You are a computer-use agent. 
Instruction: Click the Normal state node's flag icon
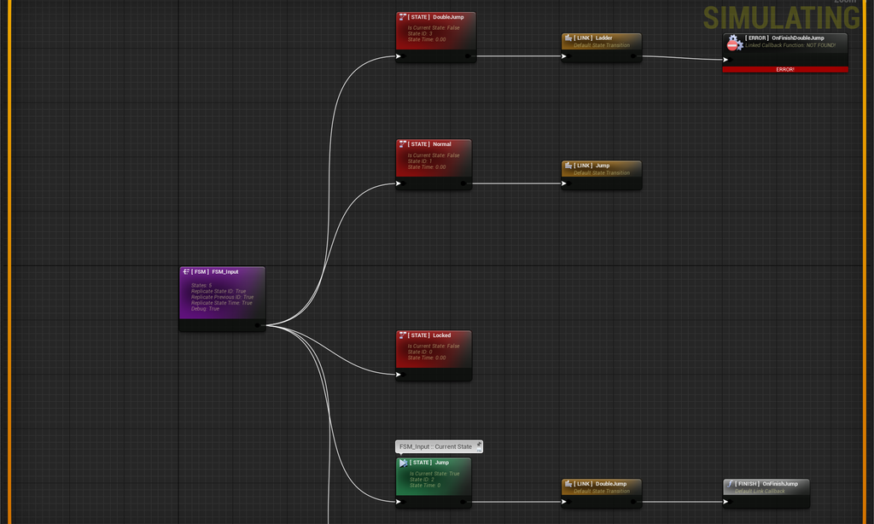click(x=403, y=144)
